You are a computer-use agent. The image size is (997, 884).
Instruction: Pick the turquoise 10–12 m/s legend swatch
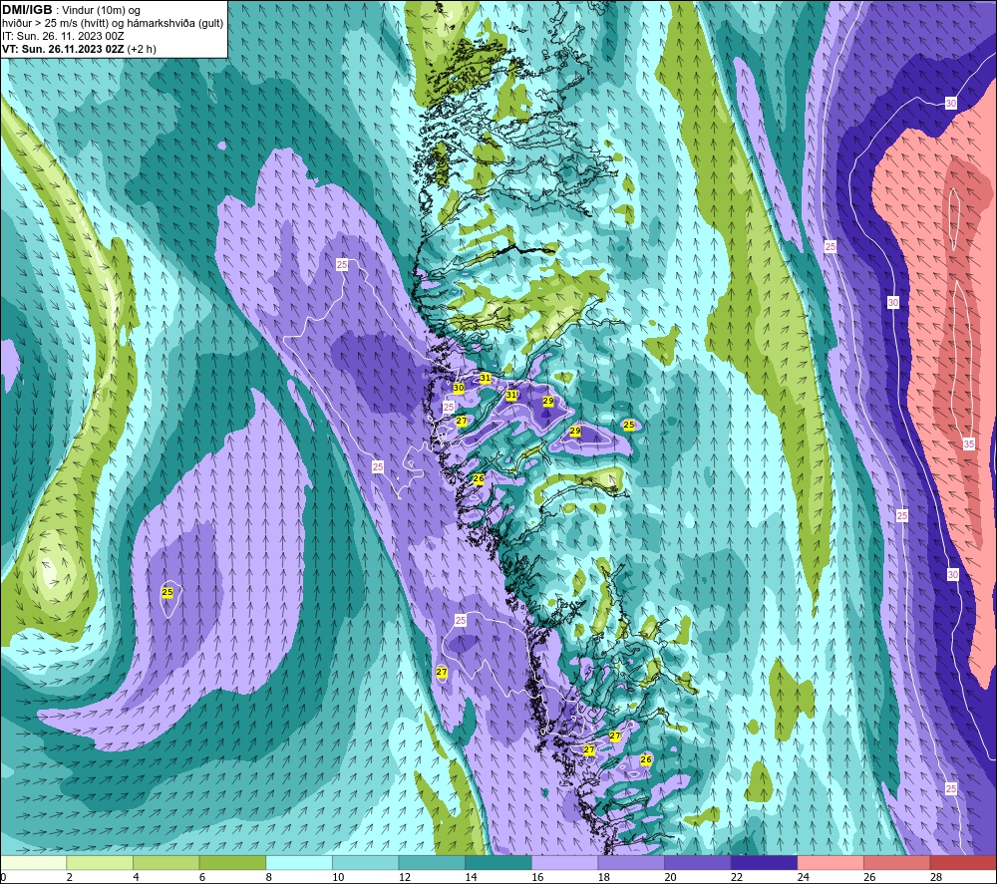pyautogui.click(x=366, y=862)
